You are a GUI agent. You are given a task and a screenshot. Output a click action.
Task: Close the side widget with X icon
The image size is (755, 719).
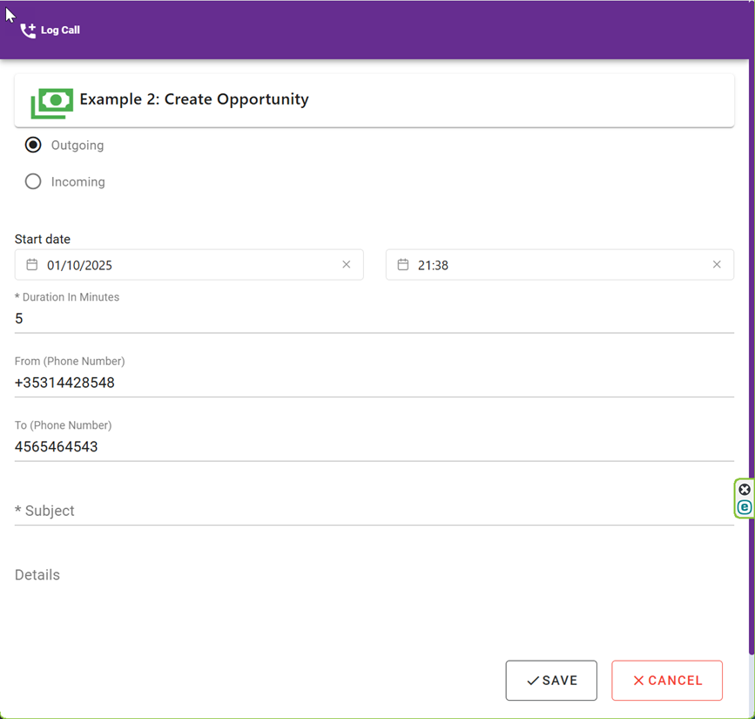point(745,490)
